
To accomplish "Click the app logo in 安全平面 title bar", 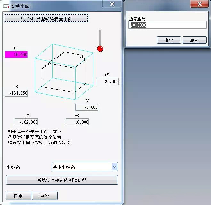I will [x=6, y=6].
